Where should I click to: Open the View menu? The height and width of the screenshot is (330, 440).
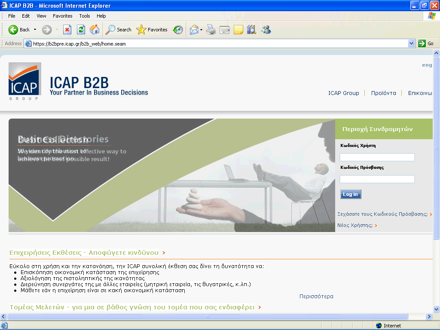pos(41,16)
